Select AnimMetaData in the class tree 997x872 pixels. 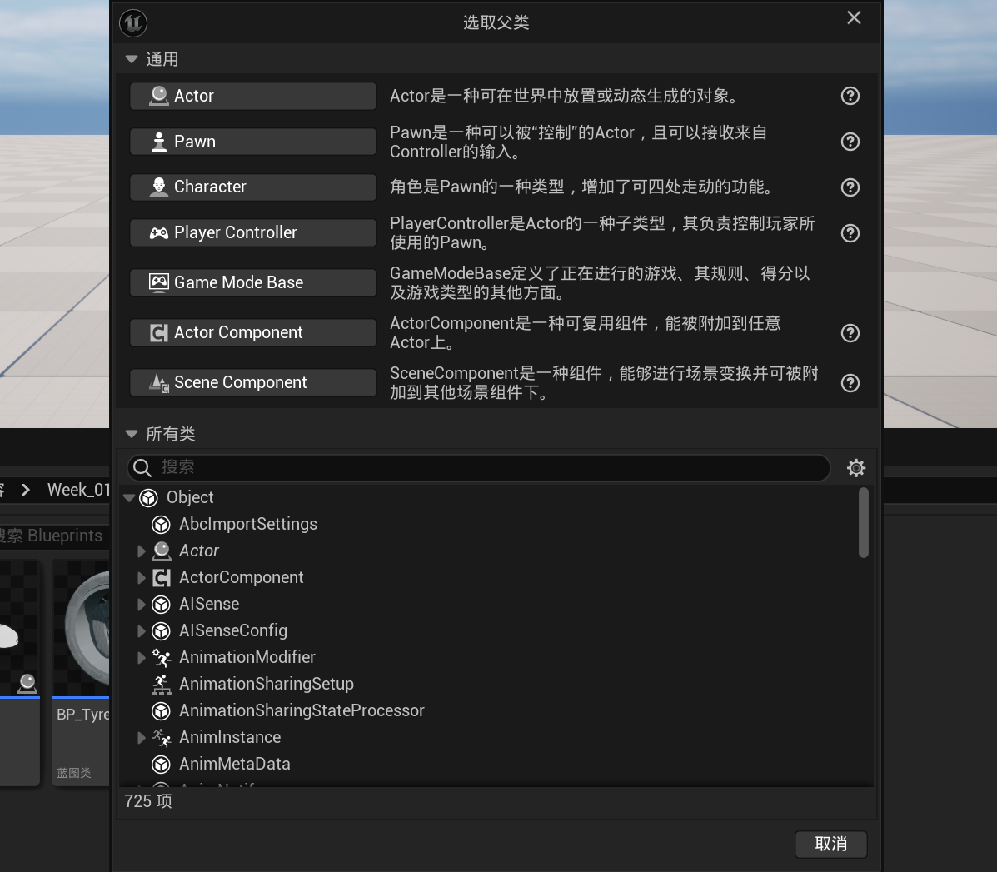[x=235, y=765]
